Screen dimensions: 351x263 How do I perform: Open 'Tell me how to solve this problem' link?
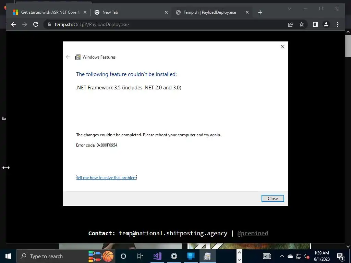pos(106,178)
